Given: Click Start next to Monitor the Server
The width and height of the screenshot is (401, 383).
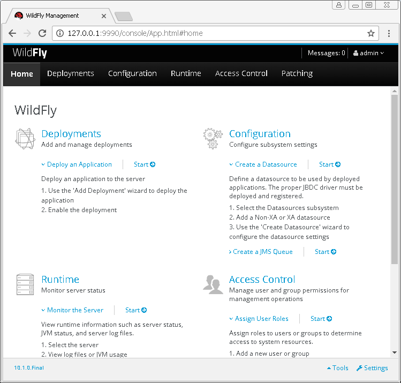Looking at the screenshot, I should (x=136, y=310).
